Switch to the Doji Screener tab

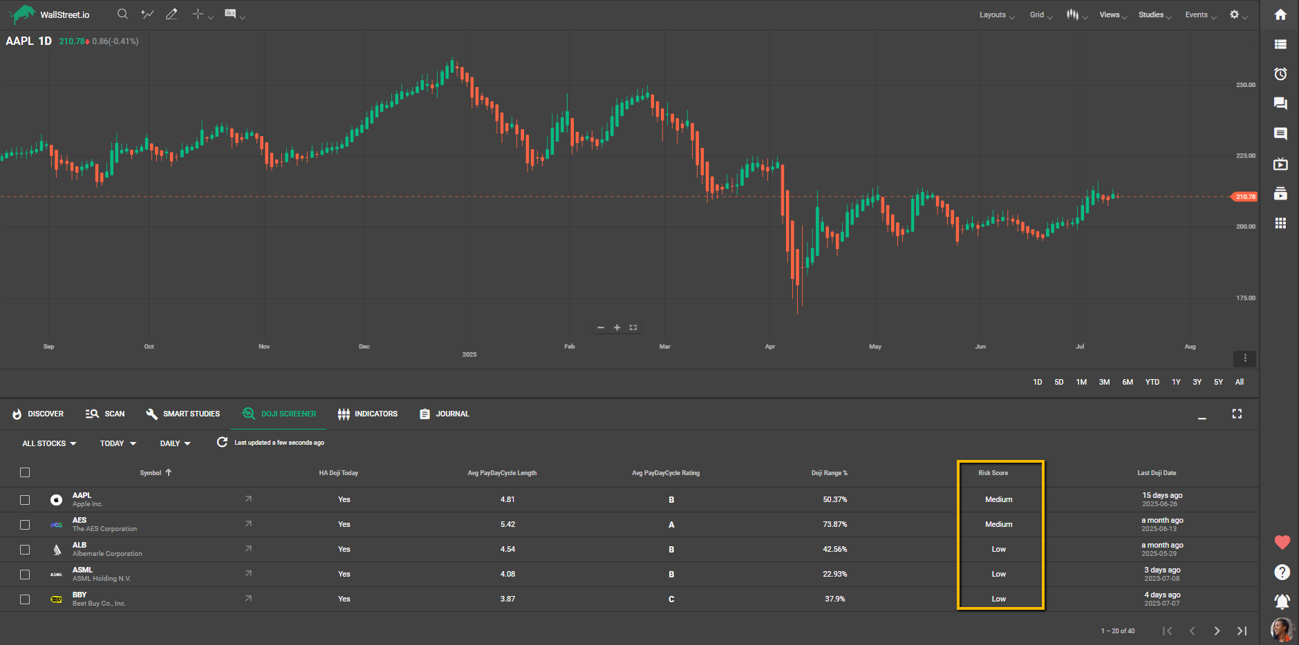tap(279, 414)
